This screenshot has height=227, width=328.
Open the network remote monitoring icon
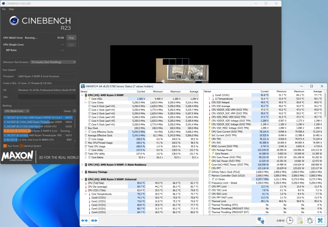[261, 220]
